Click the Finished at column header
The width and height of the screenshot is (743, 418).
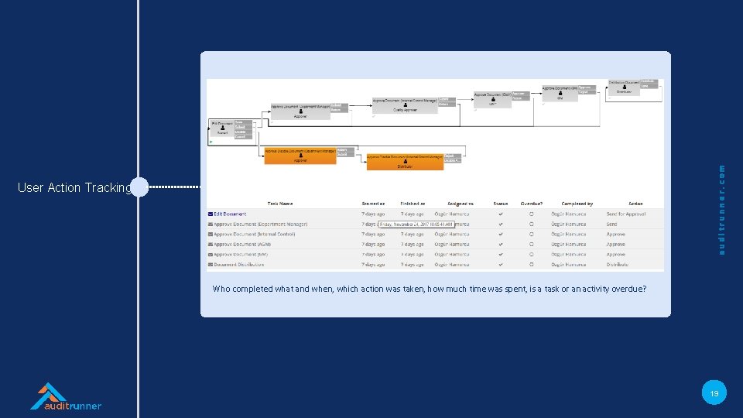click(413, 204)
